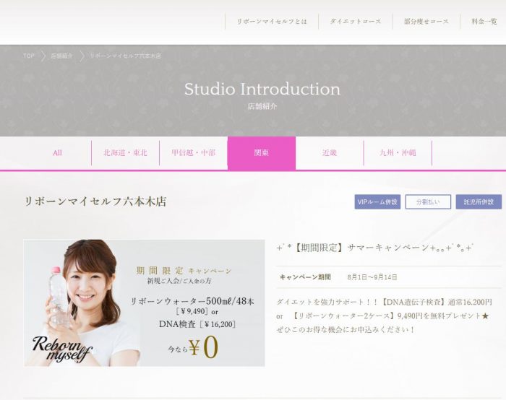Click リボーンマイセルフ六本木店 breadcrumb
Screen dimensions: 506x400
(x=125, y=56)
